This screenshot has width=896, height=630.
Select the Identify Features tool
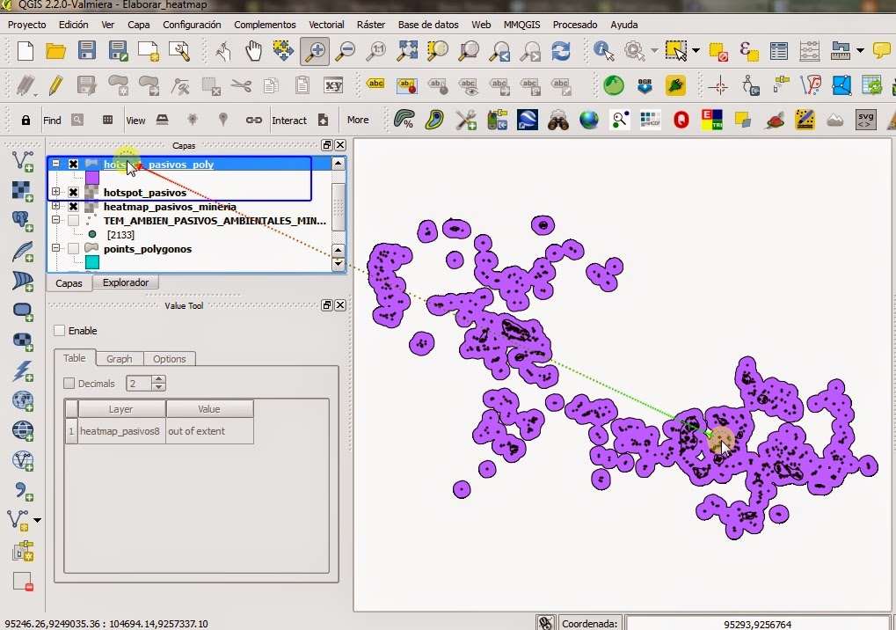[x=603, y=51]
